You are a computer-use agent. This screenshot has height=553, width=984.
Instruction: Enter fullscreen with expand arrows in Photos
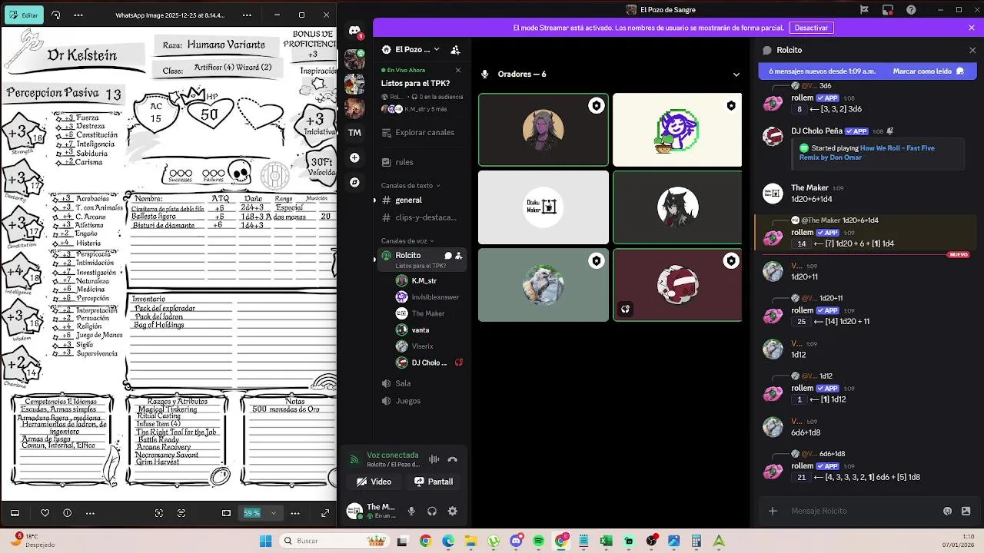(325, 512)
